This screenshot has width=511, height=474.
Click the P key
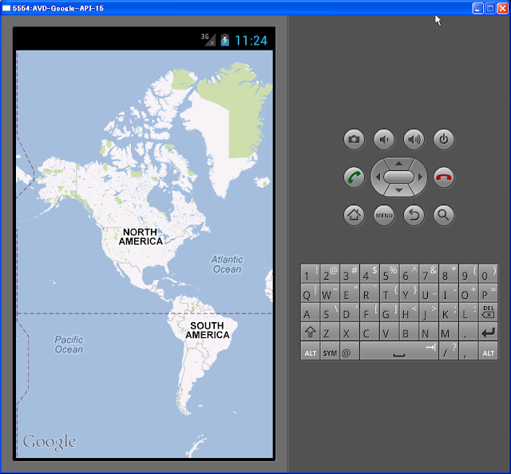click(x=488, y=293)
